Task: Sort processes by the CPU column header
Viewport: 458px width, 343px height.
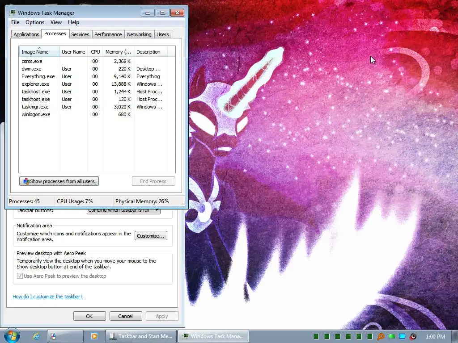Action: point(95,52)
